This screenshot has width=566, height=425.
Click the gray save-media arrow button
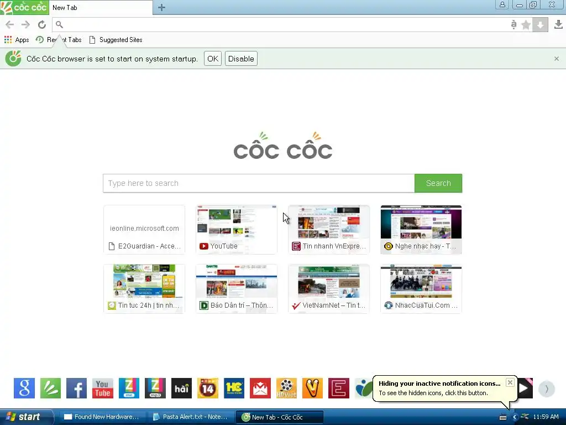point(541,24)
